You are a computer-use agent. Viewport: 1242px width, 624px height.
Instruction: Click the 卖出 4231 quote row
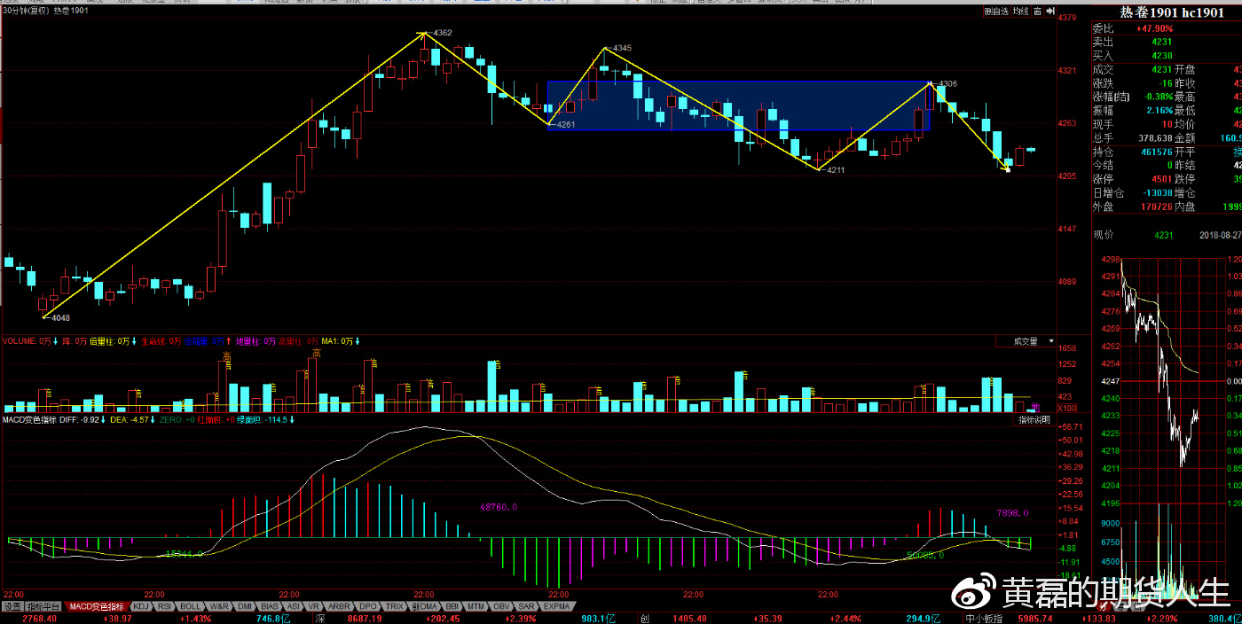coord(1167,42)
